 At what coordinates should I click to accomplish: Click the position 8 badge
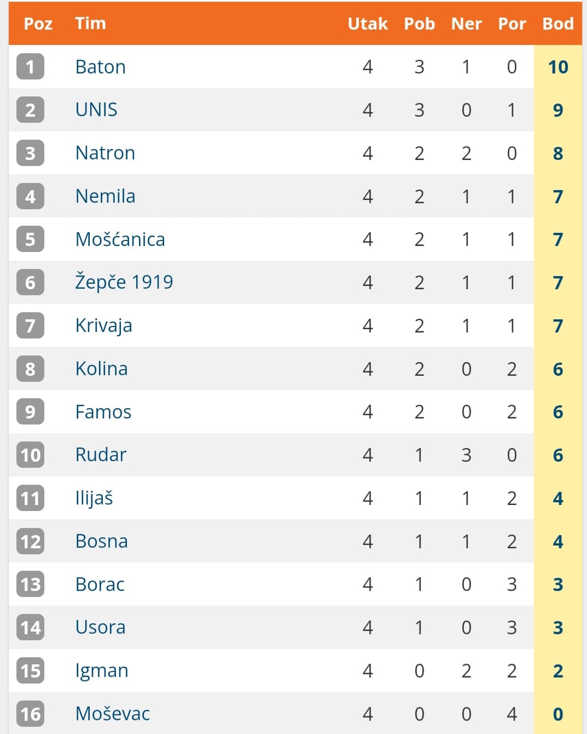pyautogui.click(x=30, y=369)
